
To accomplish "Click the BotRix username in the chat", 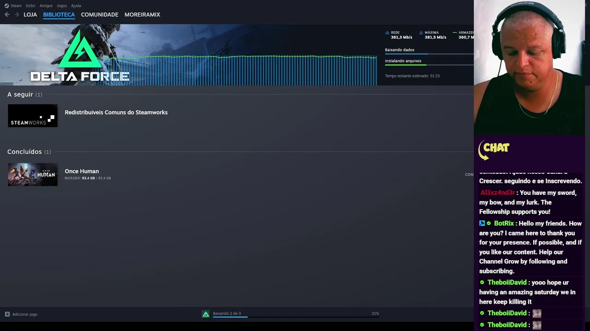I will [504, 223].
